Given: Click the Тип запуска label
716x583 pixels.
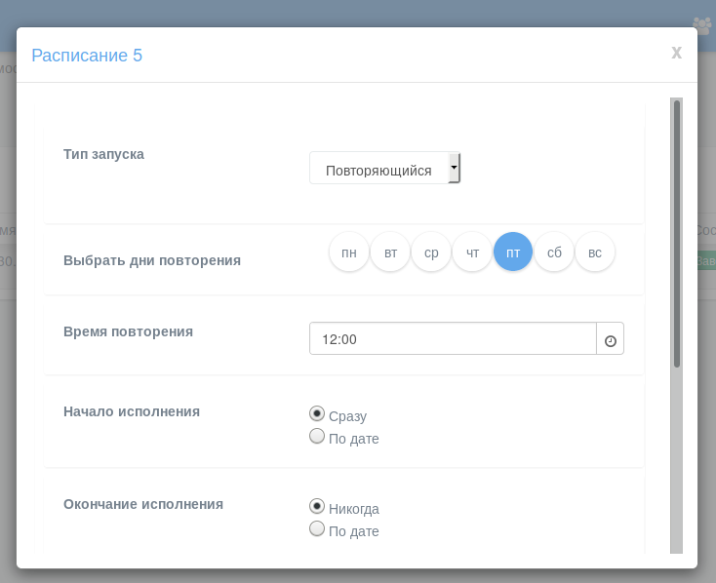Looking at the screenshot, I should pos(103,154).
